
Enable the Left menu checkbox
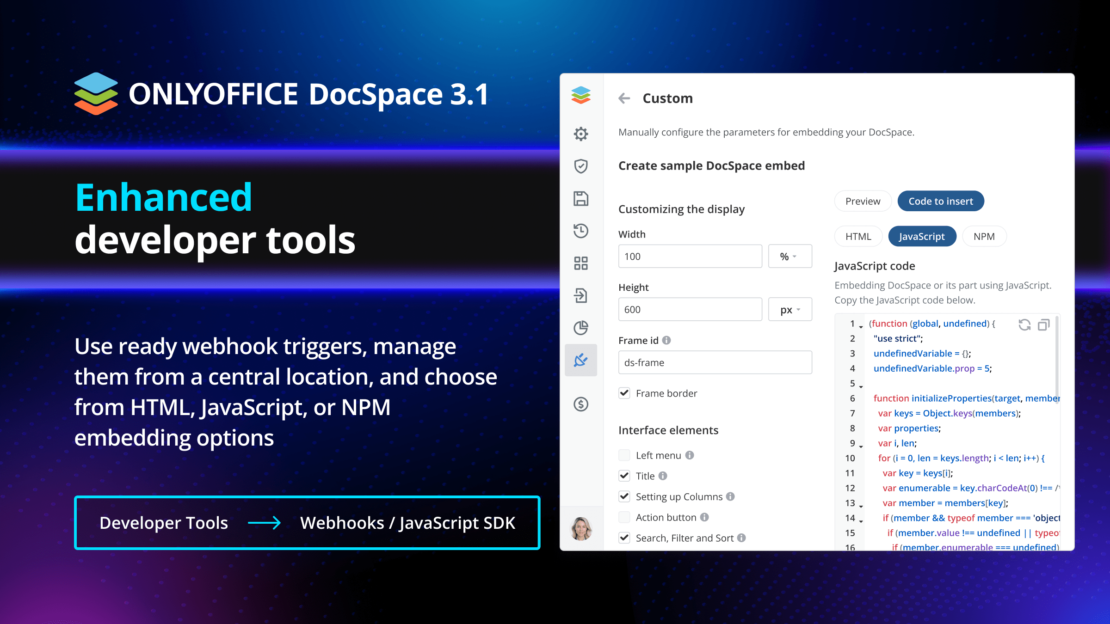[x=624, y=455]
